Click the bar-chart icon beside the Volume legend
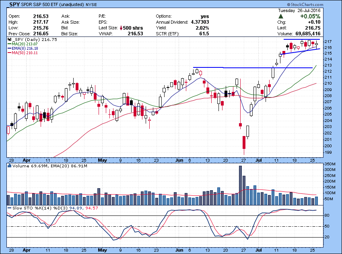The width and height of the screenshot is (342, 254). [9, 166]
